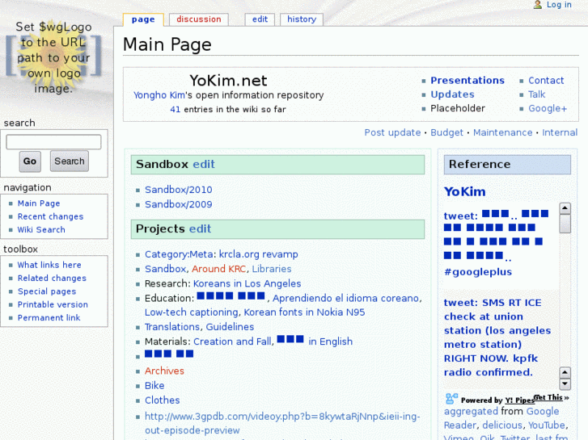The height and width of the screenshot is (440, 588).
Task: Open the page tab
Action: (143, 19)
